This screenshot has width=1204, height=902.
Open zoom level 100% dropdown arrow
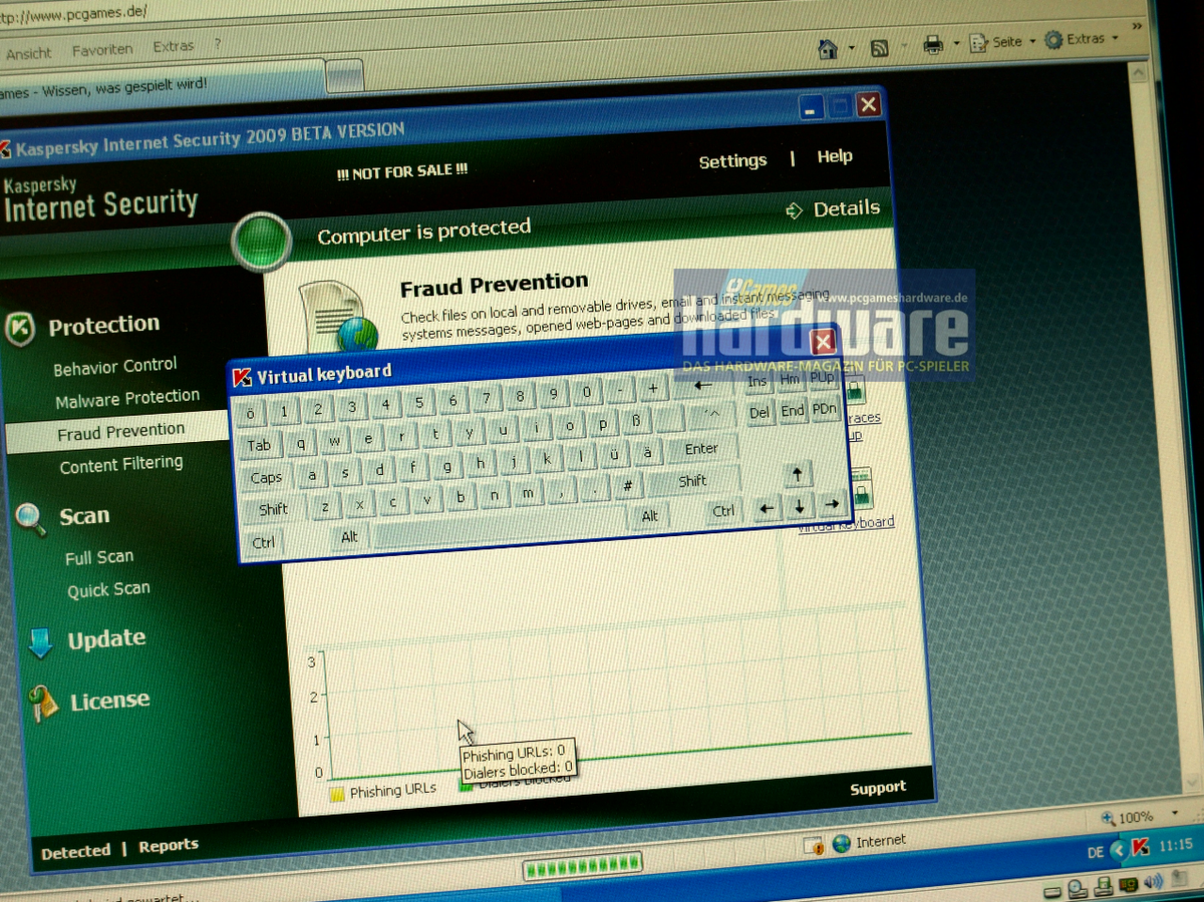click(1174, 814)
